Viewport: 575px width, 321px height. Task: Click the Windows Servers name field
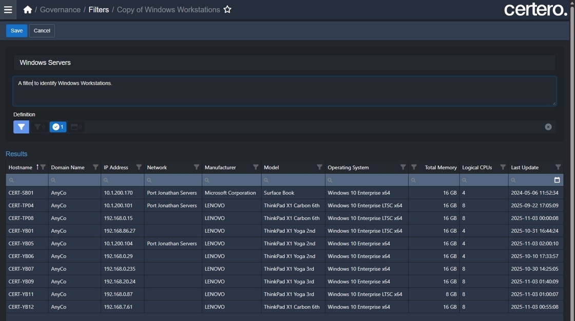tap(284, 63)
